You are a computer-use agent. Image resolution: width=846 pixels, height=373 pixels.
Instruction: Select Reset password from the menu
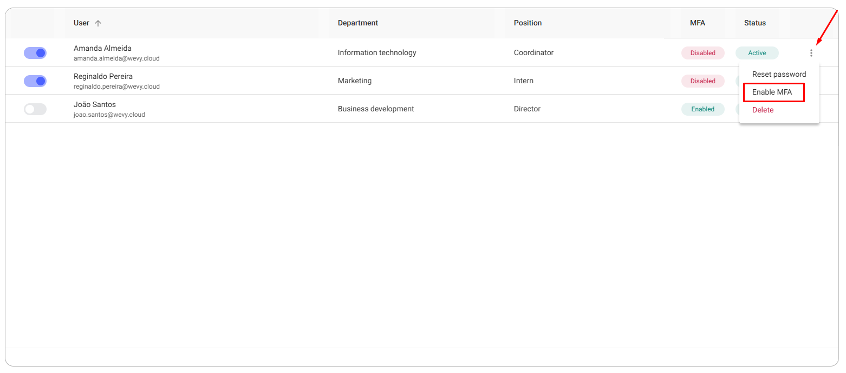pos(779,74)
